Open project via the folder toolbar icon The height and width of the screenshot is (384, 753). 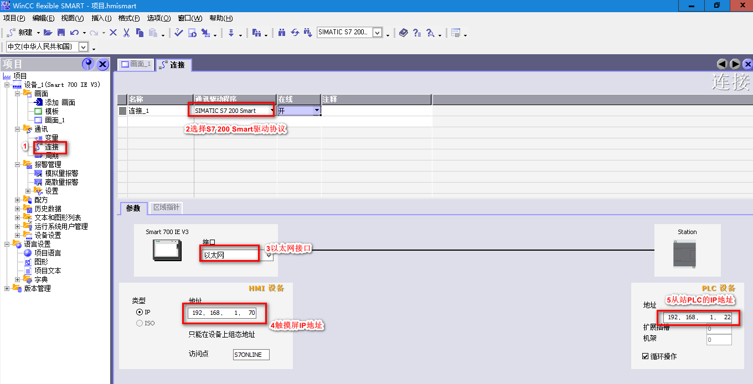coord(48,33)
